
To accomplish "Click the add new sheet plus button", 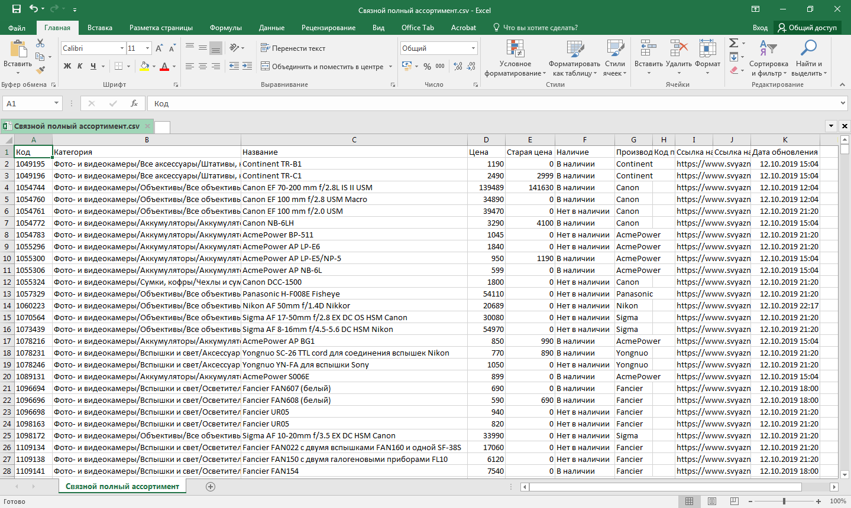I will pos(211,487).
